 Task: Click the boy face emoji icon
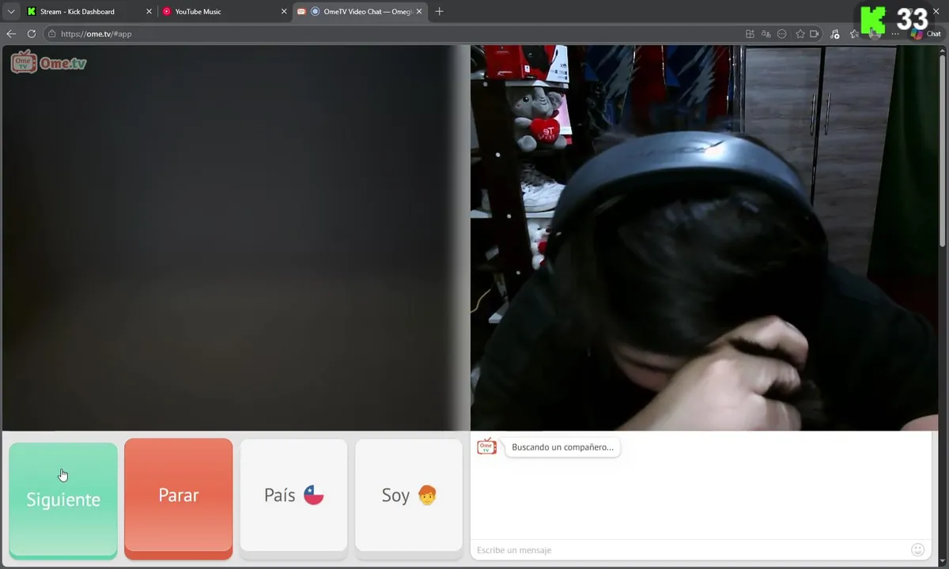[x=427, y=496]
